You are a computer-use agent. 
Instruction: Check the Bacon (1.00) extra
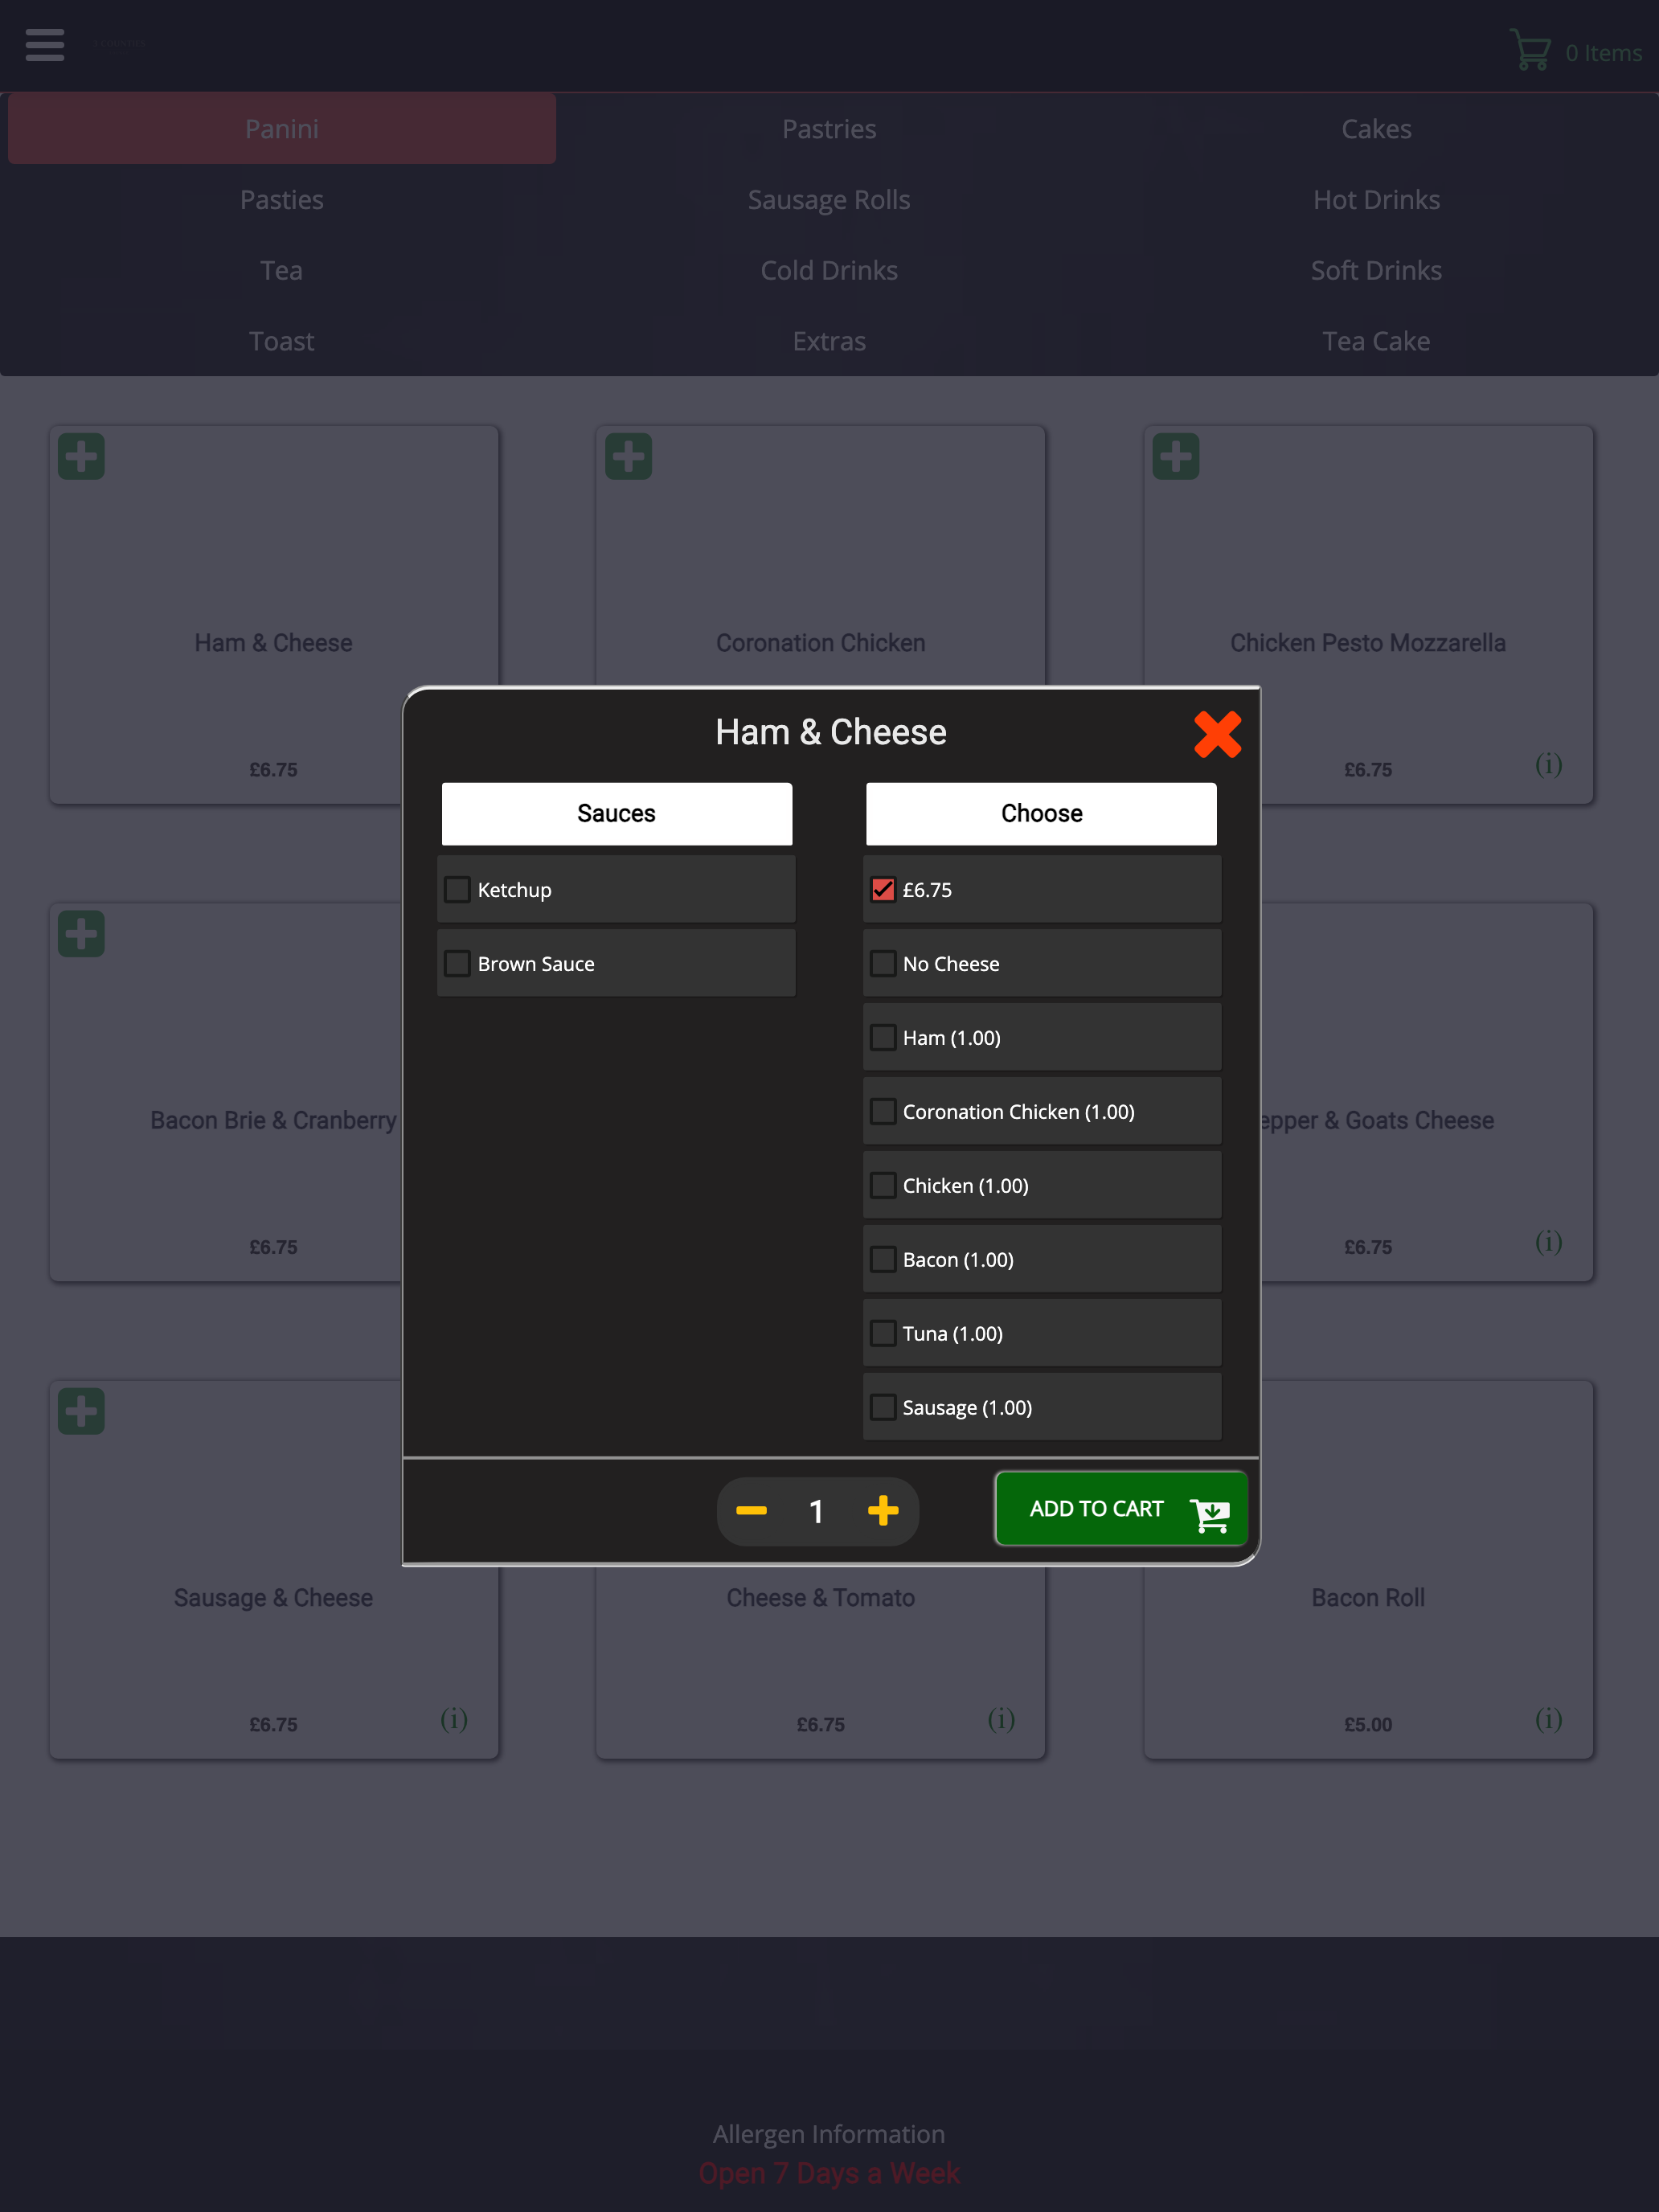(x=883, y=1260)
